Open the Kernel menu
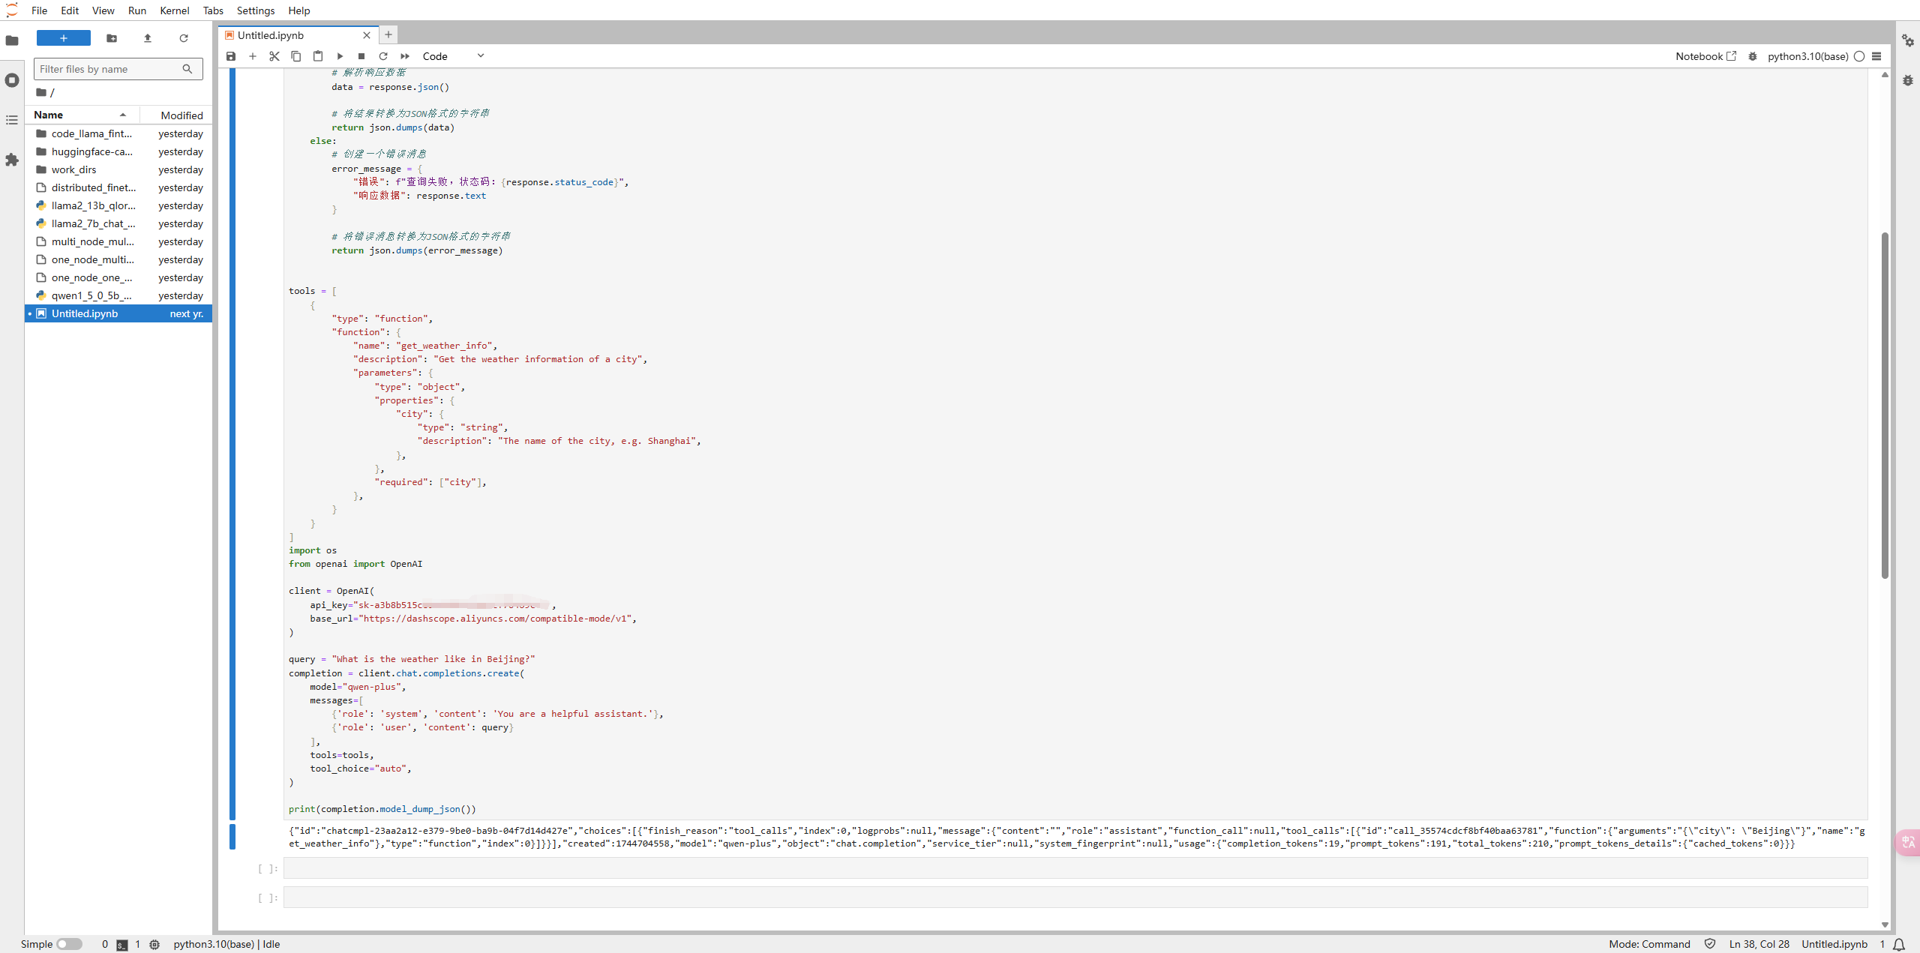Viewport: 1920px width, 953px height. [x=174, y=10]
